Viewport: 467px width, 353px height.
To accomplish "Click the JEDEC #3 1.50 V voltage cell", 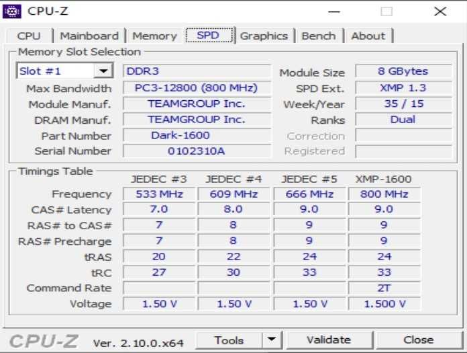I will coord(159,304).
